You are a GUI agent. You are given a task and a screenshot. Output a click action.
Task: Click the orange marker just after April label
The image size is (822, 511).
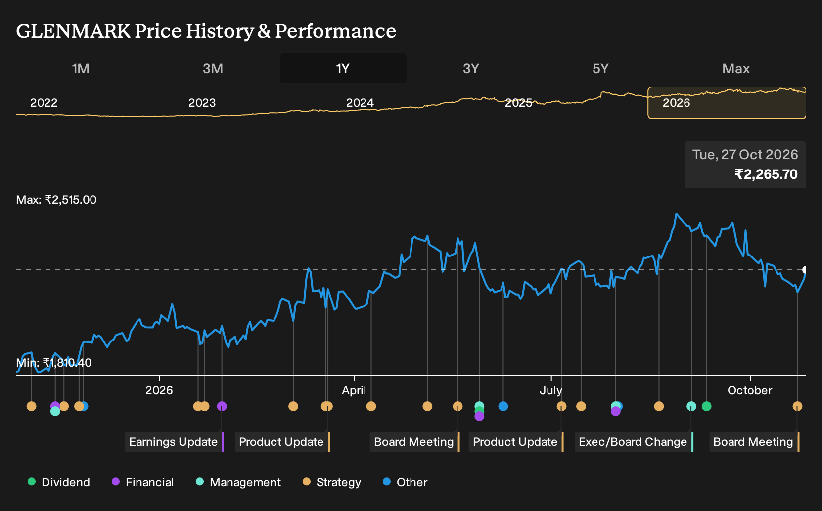371,406
